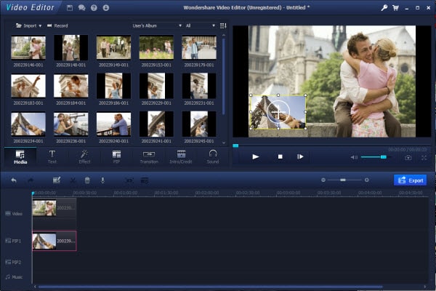This screenshot has height=291, width=436.
Task: Click the save project icon
Action: (69, 7)
